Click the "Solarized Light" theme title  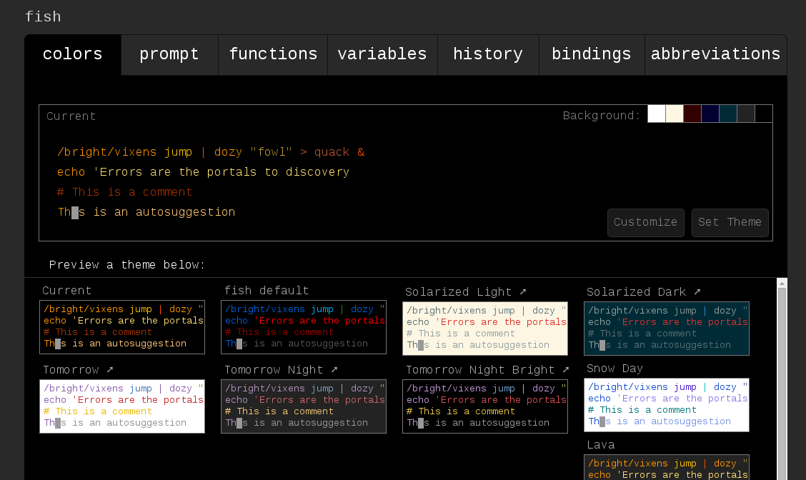click(x=459, y=292)
